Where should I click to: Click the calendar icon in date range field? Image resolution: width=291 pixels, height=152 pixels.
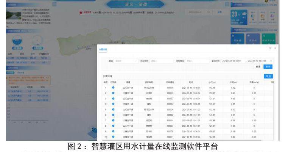click(x=271, y=60)
